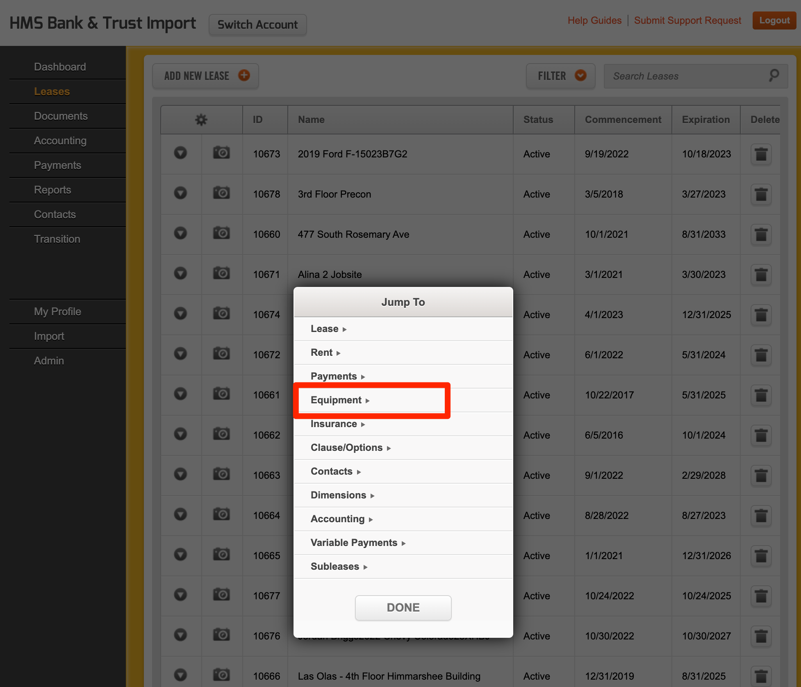Delete lease 10674 with trash icon

761,315
